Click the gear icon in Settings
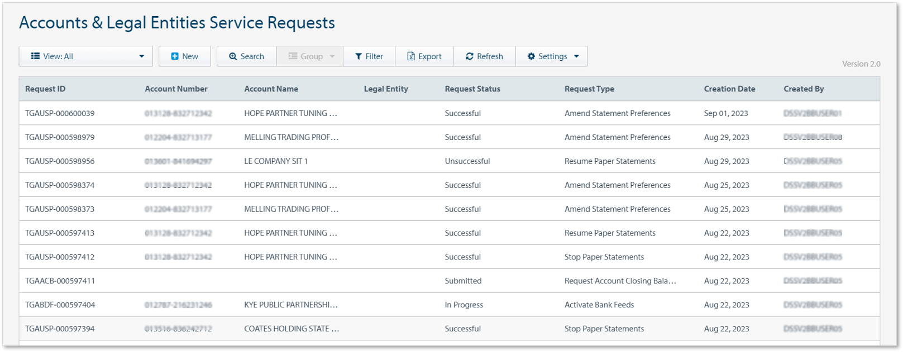Screen dimensions: 903x352 click(531, 56)
